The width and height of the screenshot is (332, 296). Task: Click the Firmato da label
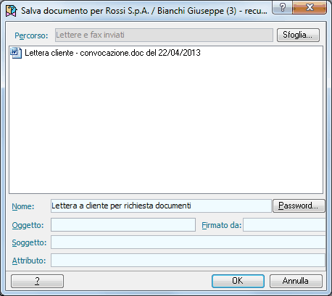pyautogui.click(x=222, y=225)
